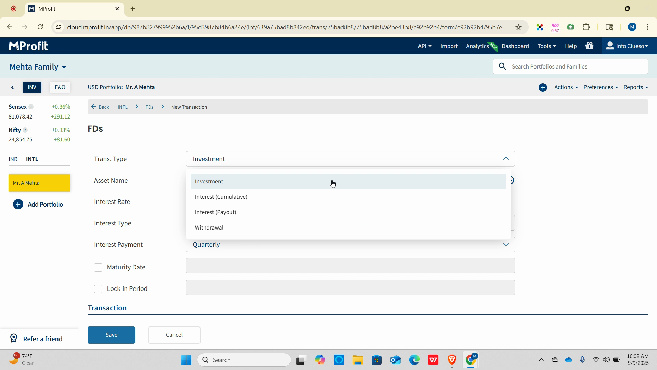Screen dimensions: 657x370
Task: Open the Reports dropdown menu
Action: 635,87
